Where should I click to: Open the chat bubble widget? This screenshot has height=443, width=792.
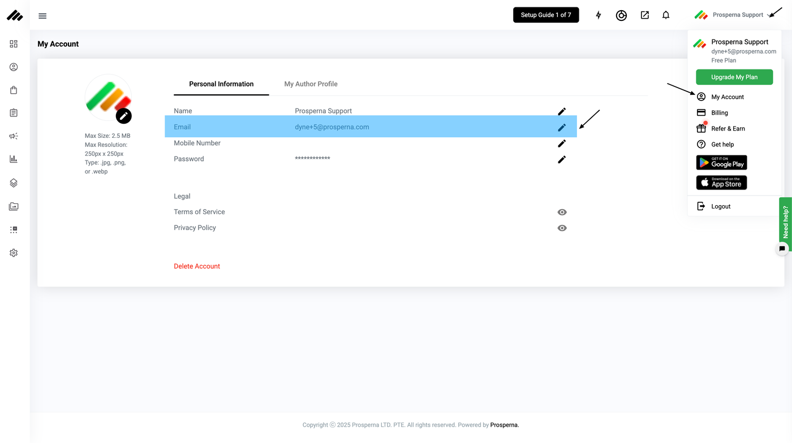tap(782, 249)
